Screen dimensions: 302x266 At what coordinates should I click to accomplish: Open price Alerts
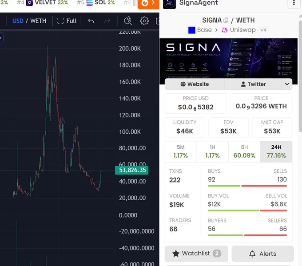click(263, 254)
